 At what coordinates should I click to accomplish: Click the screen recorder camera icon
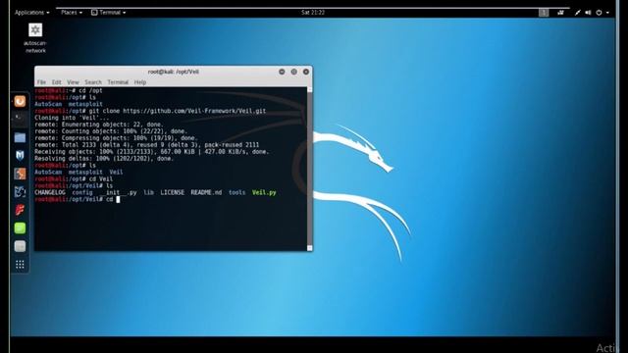(x=560, y=13)
